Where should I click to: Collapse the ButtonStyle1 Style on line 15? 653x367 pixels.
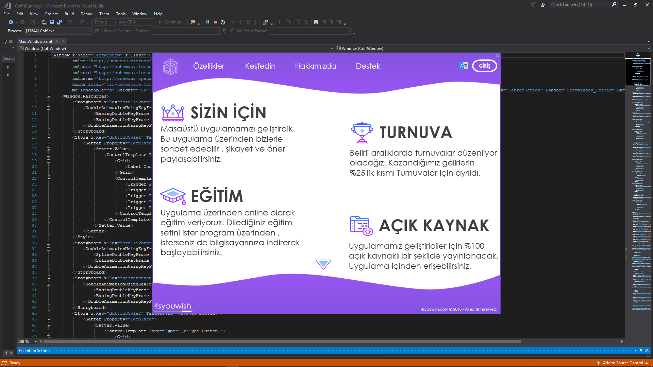(49, 138)
